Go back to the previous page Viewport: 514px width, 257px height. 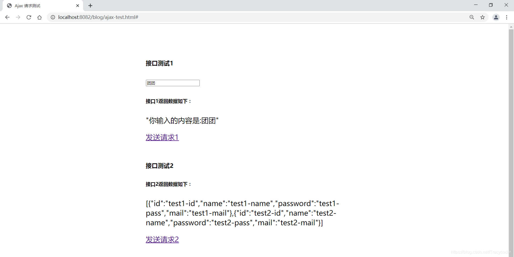pos(7,17)
